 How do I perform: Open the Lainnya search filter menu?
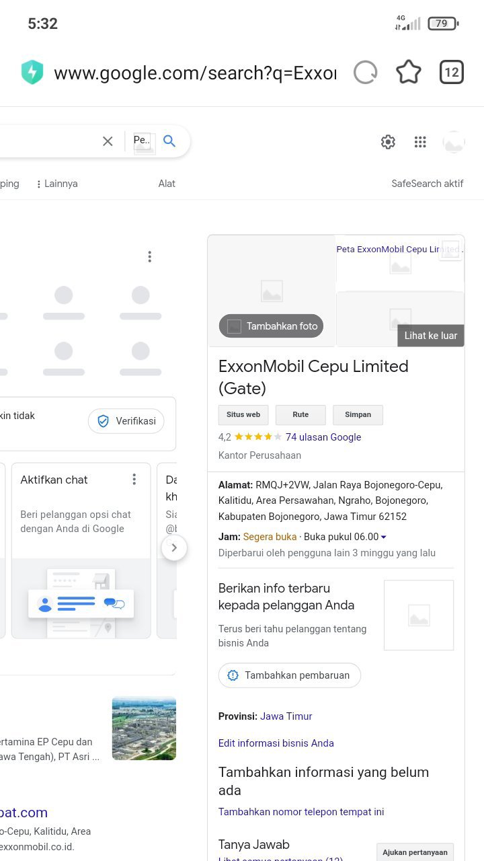[x=57, y=184]
